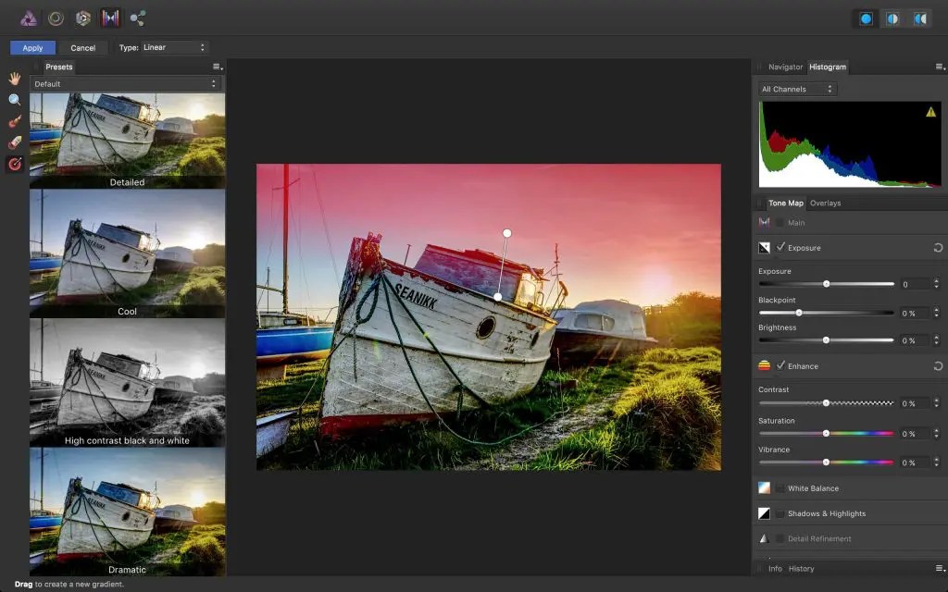Switch to the Photo persona icon
Viewport: 948px width, 592px height.
(29, 18)
